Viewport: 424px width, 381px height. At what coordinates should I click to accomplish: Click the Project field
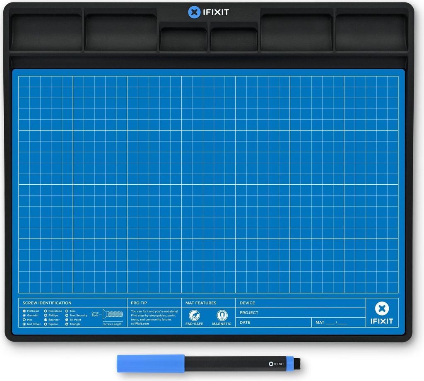pos(300,313)
